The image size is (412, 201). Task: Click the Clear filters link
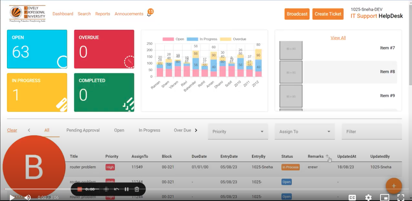pos(12,130)
